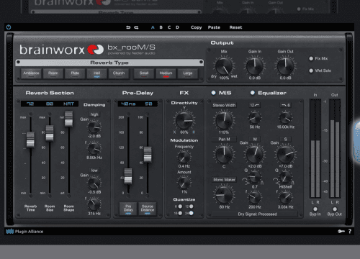Click the Gain In knob

point(255,66)
